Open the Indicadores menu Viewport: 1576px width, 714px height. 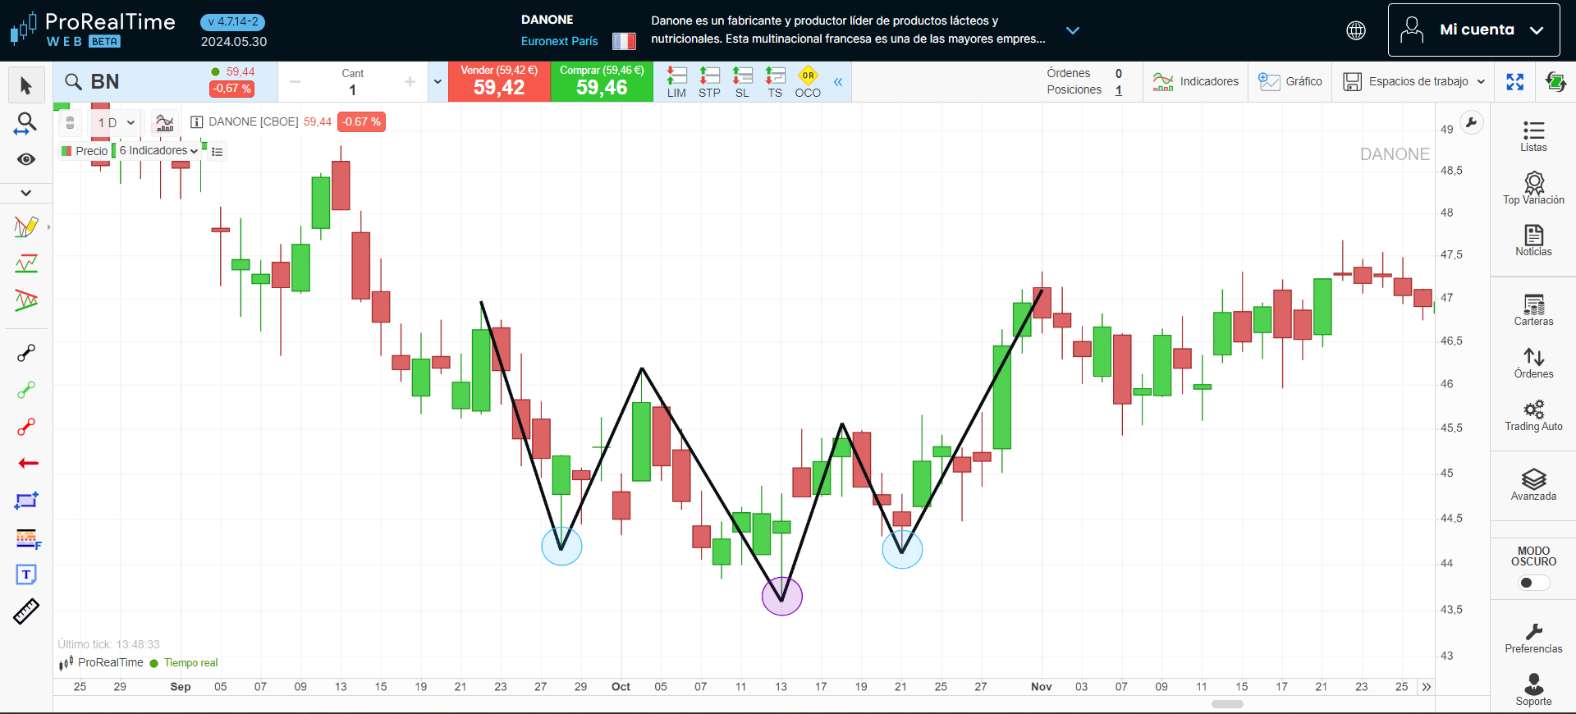pos(1196,82)
